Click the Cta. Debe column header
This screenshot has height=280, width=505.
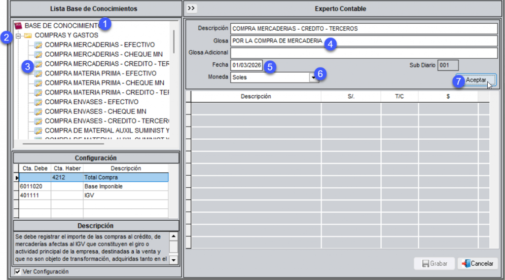(35, 168)
